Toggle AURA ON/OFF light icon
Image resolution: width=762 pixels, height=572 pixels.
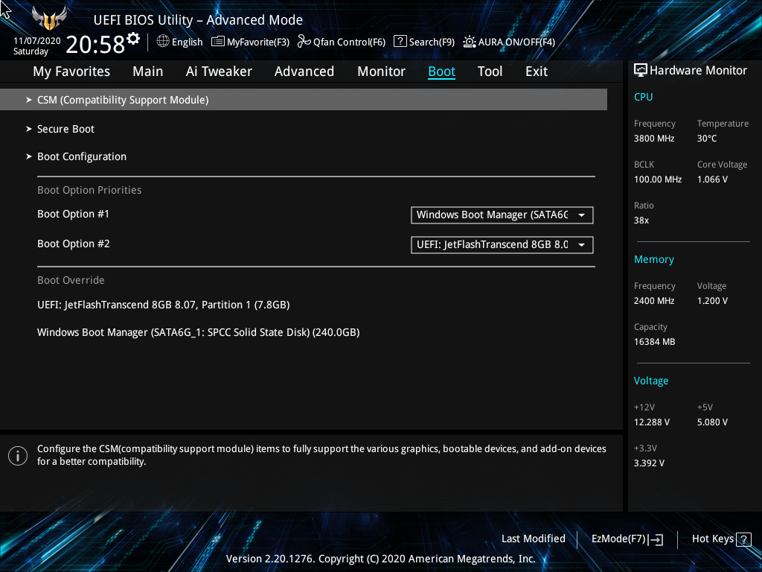pyautogui.click(x=469, y=42)
